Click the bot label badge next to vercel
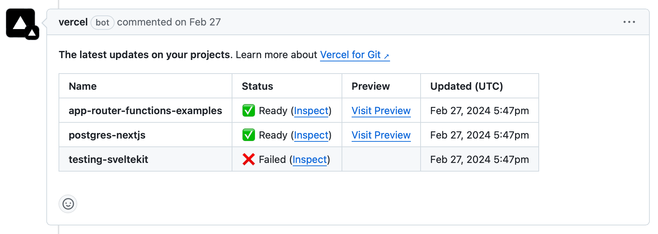658x234 pixels. pyautogui.click(x=102, y=23)
